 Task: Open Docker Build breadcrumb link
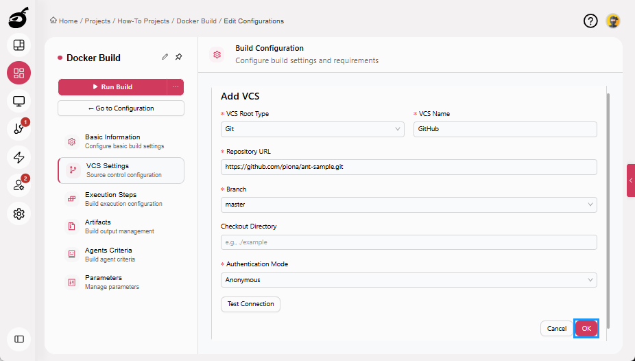pos(196,21)
